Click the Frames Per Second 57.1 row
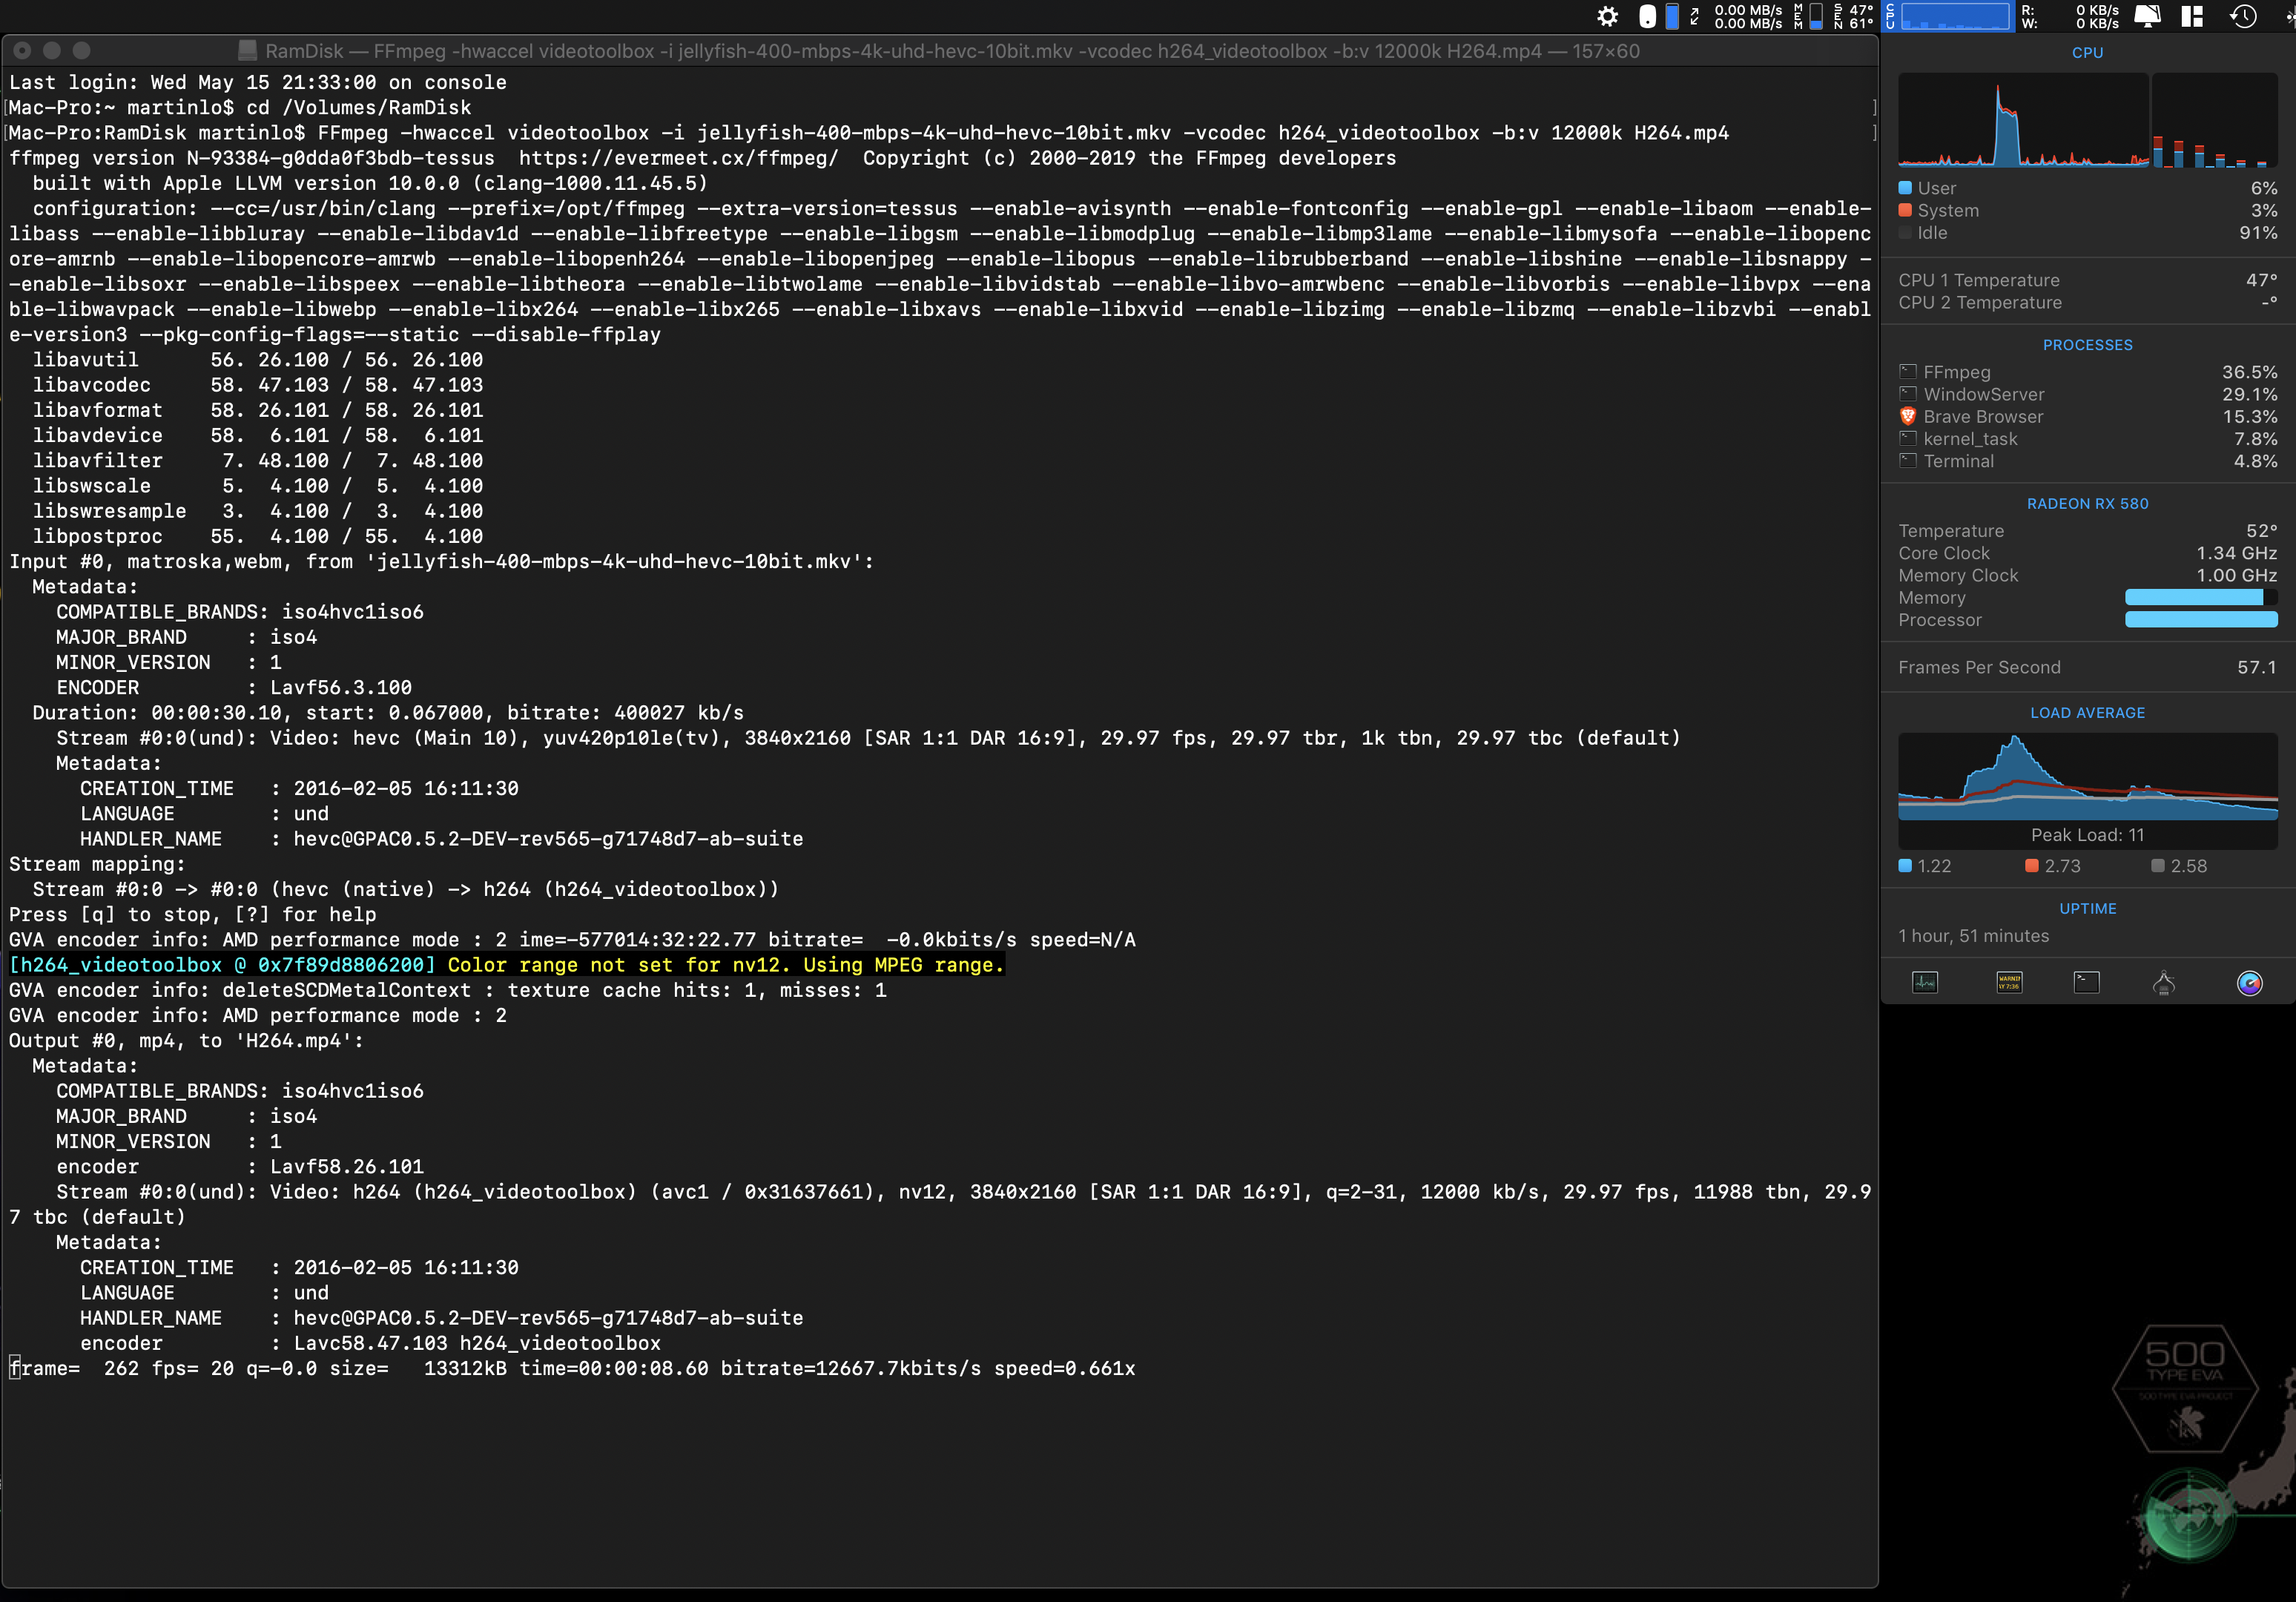 pyautogui.click(x=2088, y=667)
